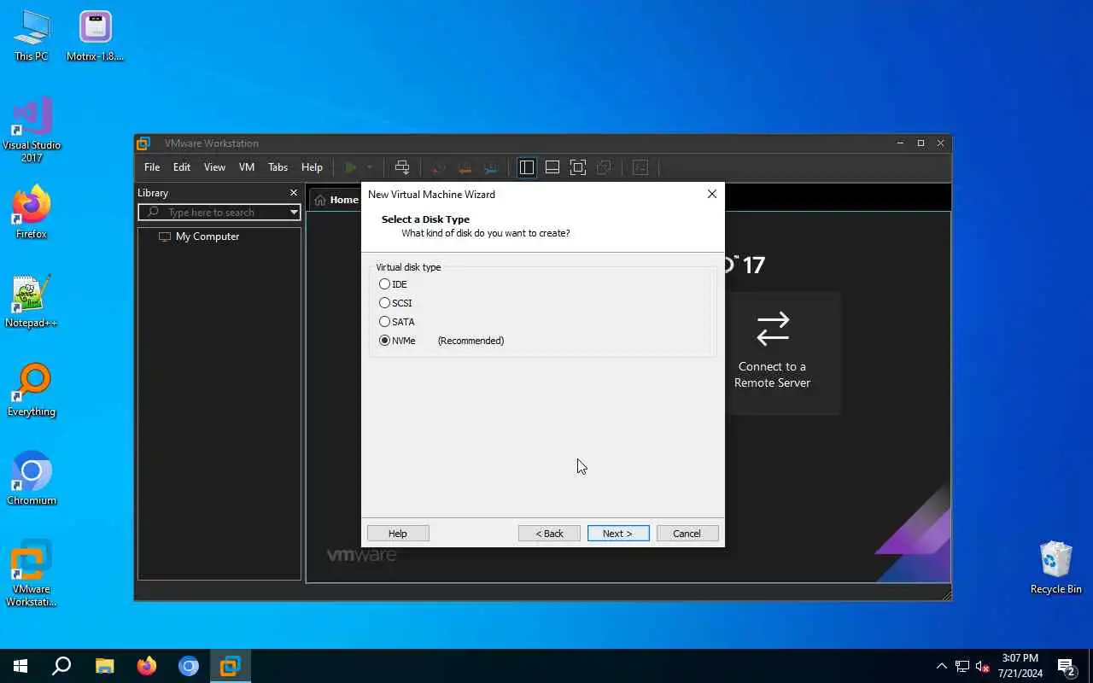The height and width of the screenshot is (683, 1093).
Task: Select the Visual Studio 2017 desktop shortcut
Action: 32,130
